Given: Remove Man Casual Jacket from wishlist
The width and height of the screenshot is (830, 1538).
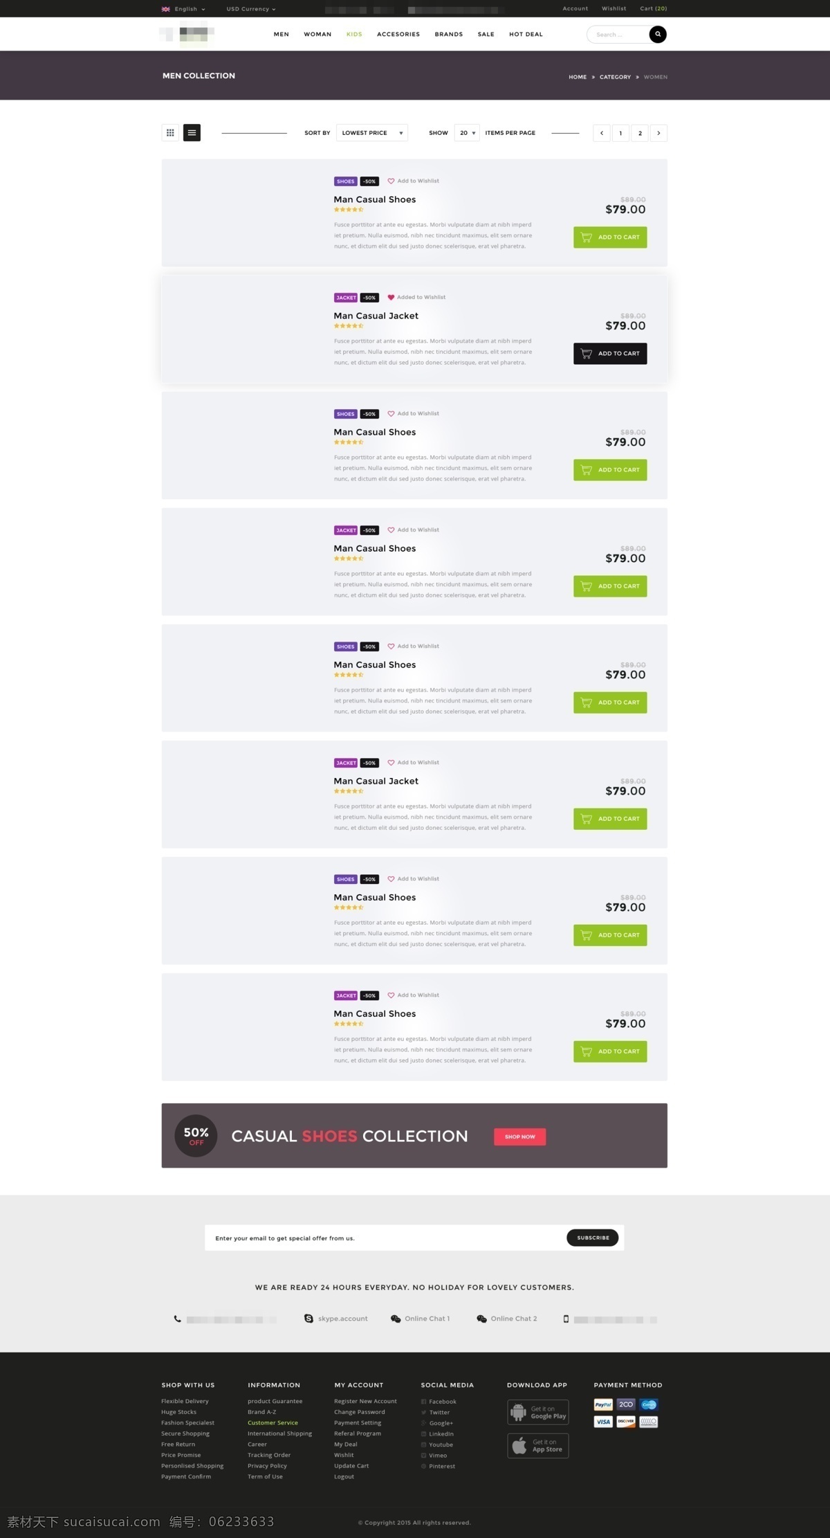Looking at the screenshot, I should click(391, 298).
